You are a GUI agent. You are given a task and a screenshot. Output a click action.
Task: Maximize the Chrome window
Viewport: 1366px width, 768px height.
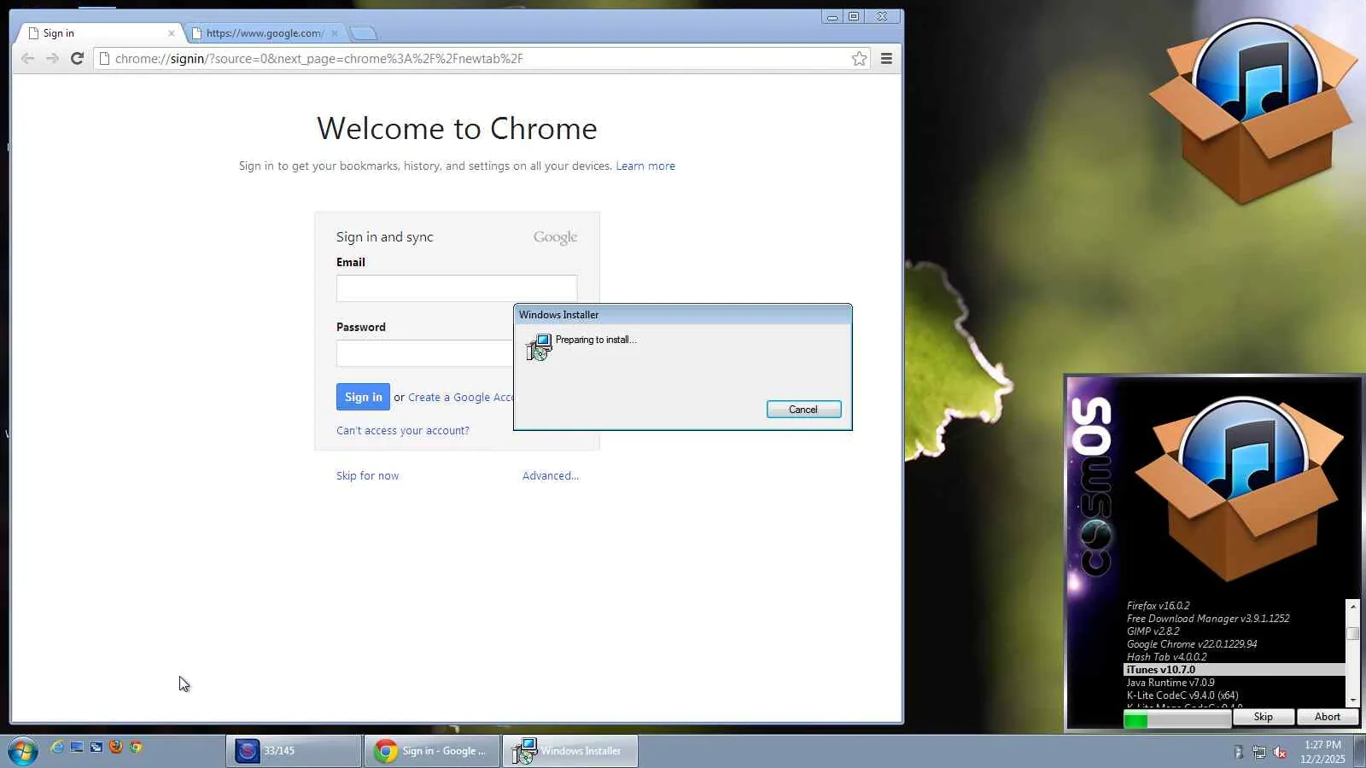point(854,16)
